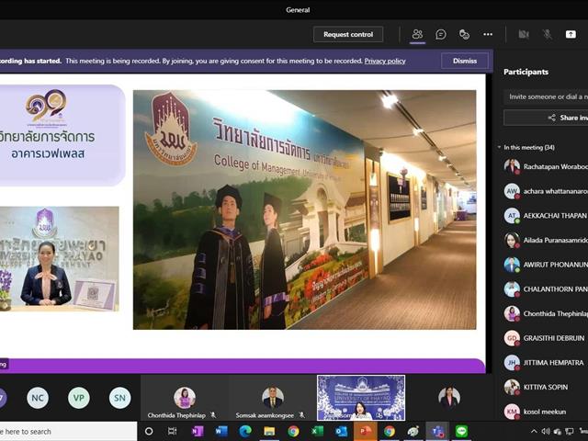Image resolution: width=588 pixels, height=441 pixels.
Task: Toggle the microphone mute state
Action: pyautogui.click(x=548, y=35)
